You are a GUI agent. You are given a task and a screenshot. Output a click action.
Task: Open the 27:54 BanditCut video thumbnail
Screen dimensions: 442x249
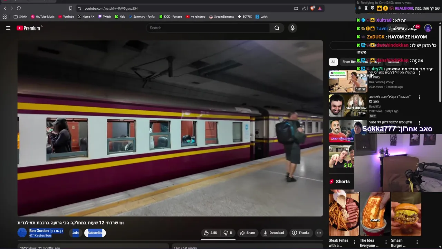pyautogui.click(x=348, y=106)
